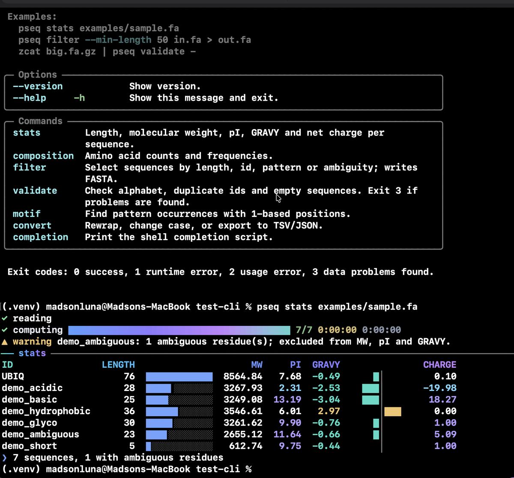Viewport: 514px width, 478px height.
Task: Click the LENGTH value 76
Action: click(129, 376)
